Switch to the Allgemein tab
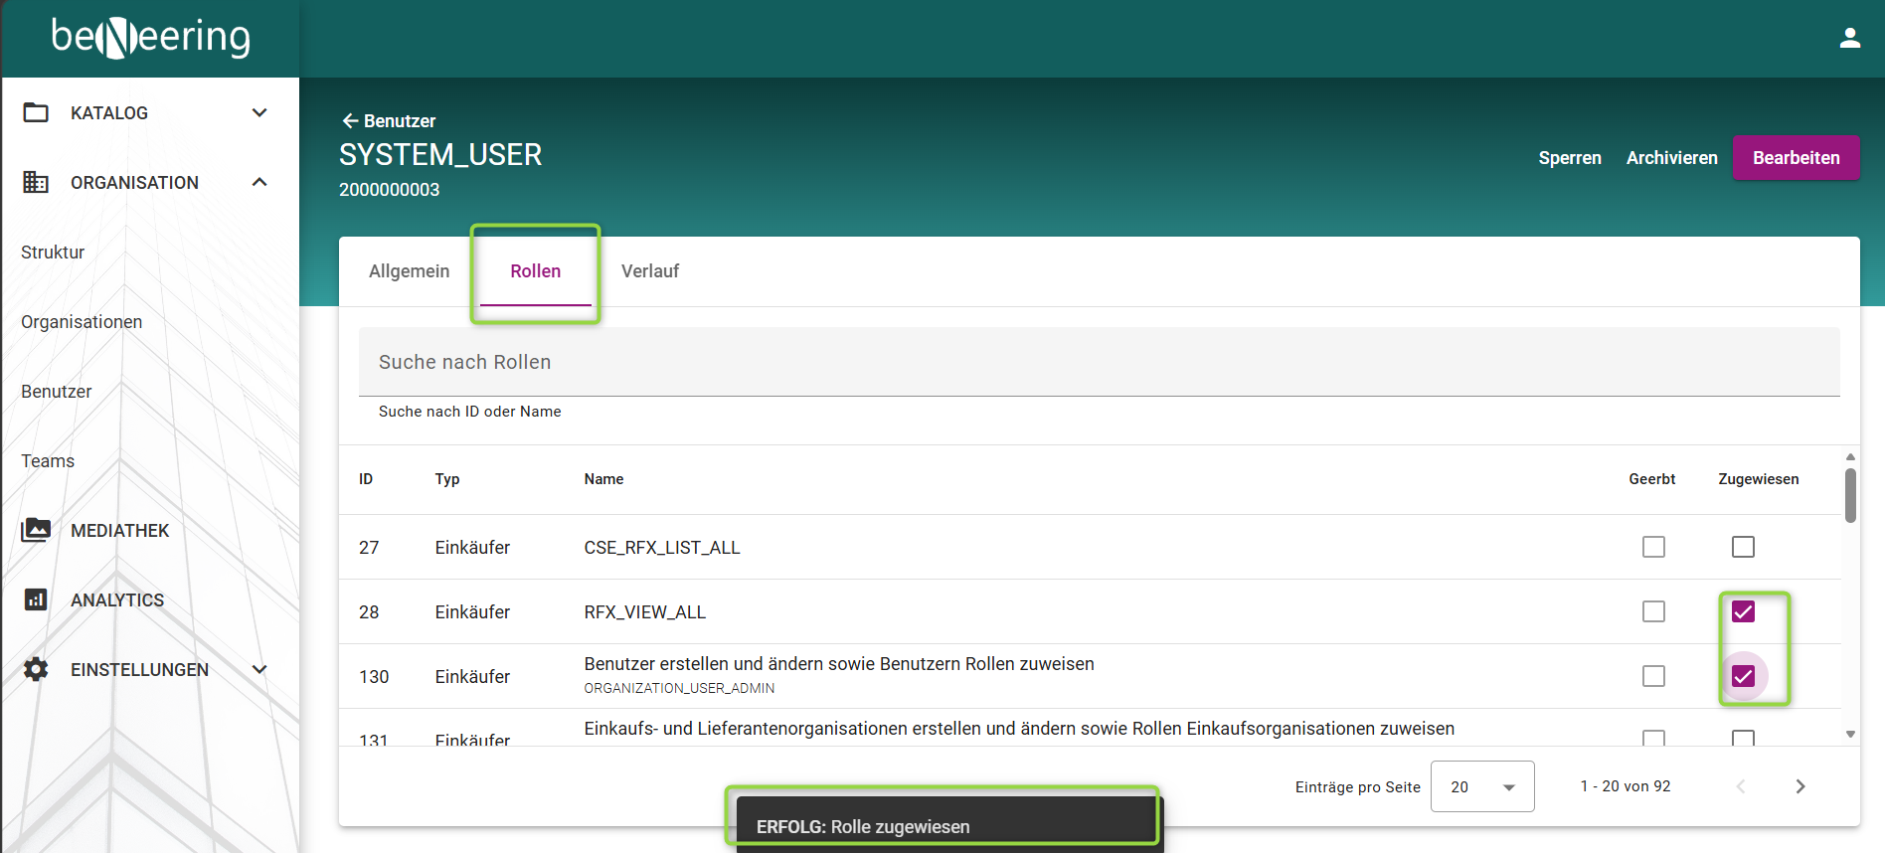Screen dimensions: 1885x853 coord(409,271)
